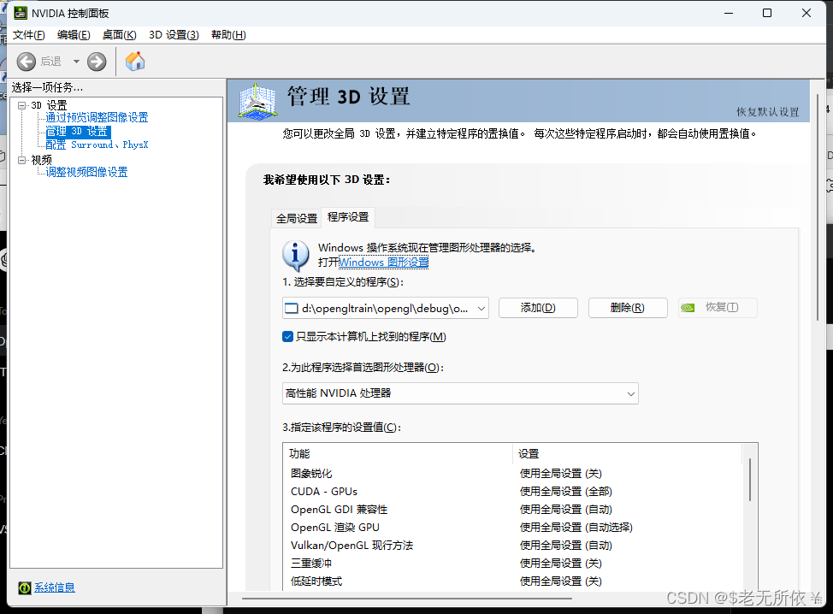Open the 帮助(H) menu
Image resolution: width=833 pixels, height=614 pixels.
point(228,35)
